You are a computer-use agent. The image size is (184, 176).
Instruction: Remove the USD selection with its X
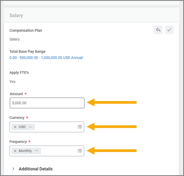pos(15,127)
